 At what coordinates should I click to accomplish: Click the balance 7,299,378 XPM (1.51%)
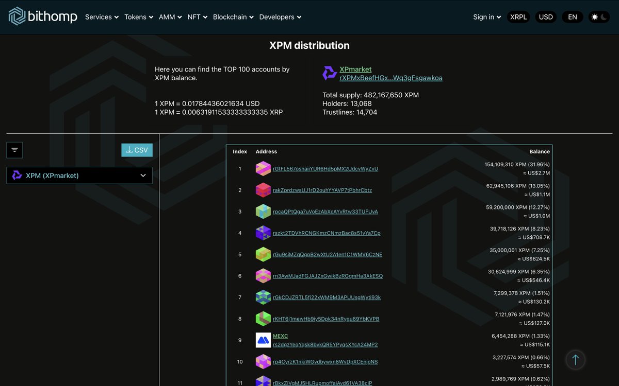point(522,293)
